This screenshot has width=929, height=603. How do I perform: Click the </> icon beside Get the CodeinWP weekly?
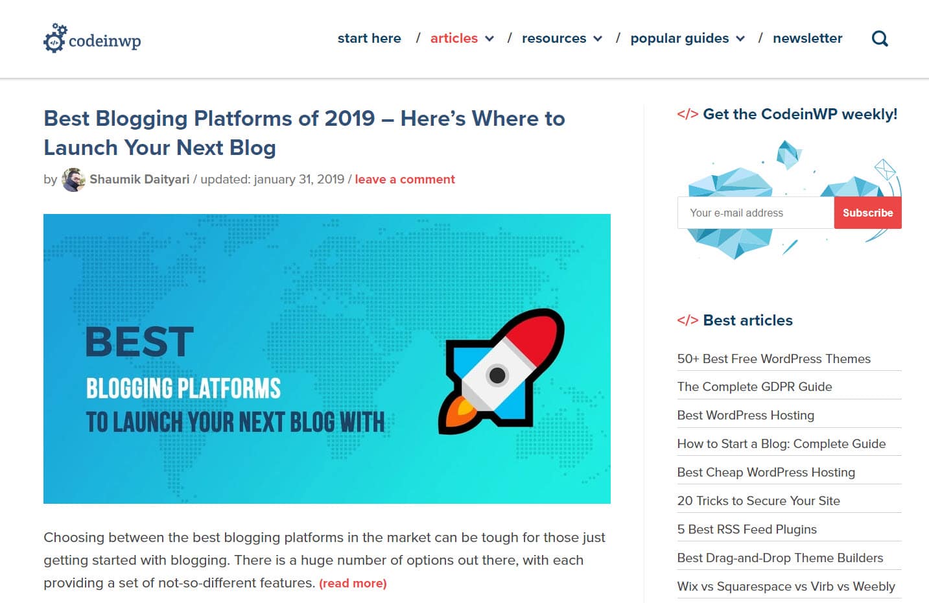point(687,113)
